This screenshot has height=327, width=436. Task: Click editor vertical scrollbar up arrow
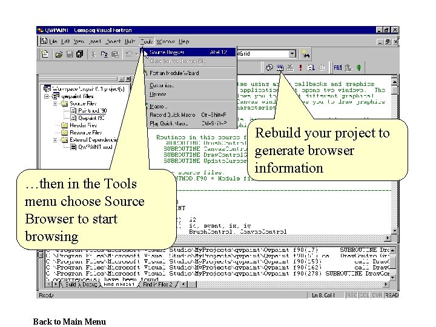click(394, 81)
